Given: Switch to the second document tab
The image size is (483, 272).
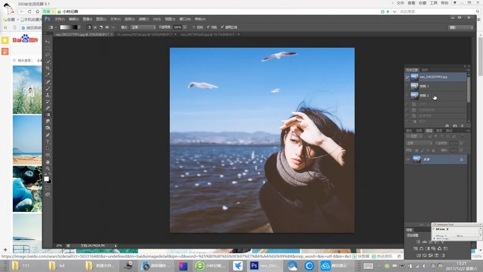Looking at the screenshot, I should coord(145,35).
